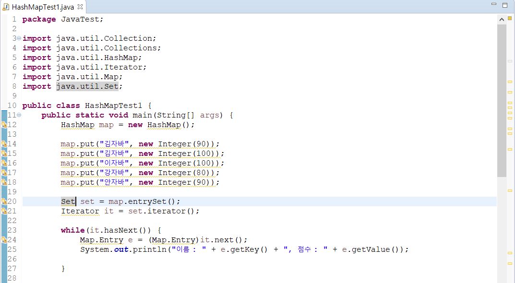Click string "이자바" on line 16
Image resolution: width=515 pixels, height=283 pixels.
[114, 163]
